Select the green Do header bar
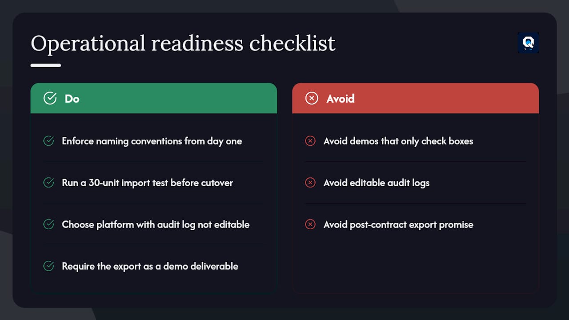This screenshot has width=569, height=320. pos(154,98)
